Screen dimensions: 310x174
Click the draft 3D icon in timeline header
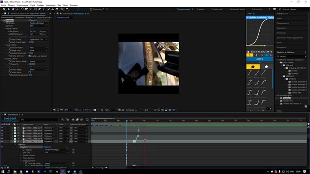click(x=68, y=119)
